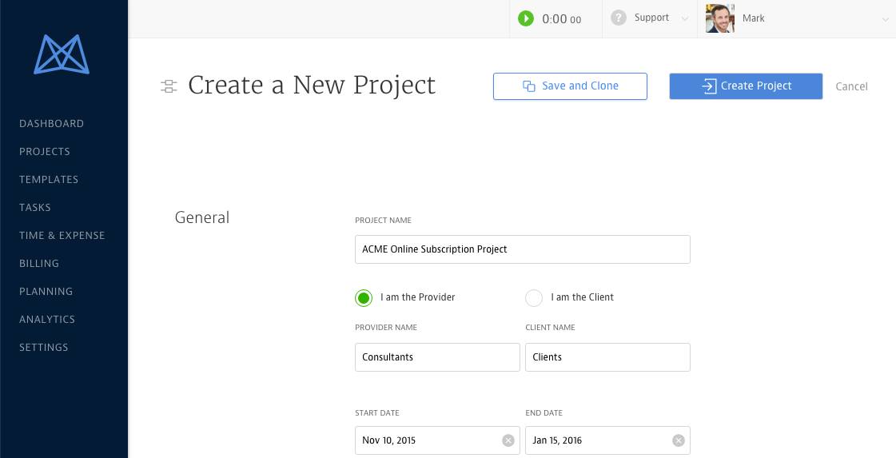Click the project structure icon beside the page title
The height and width of the screenshot is (458, 896).
pyautogui.click(x=169, y=86)
